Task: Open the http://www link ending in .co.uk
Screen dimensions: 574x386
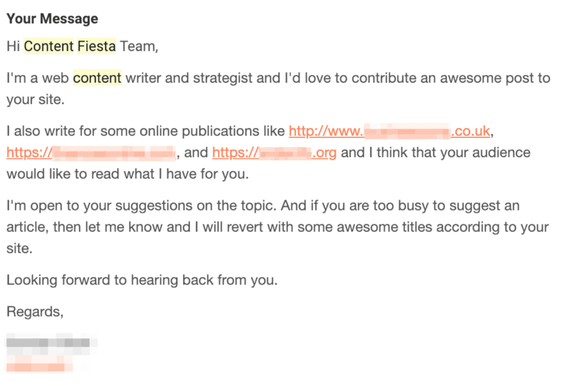Action: tap(389, 131)
